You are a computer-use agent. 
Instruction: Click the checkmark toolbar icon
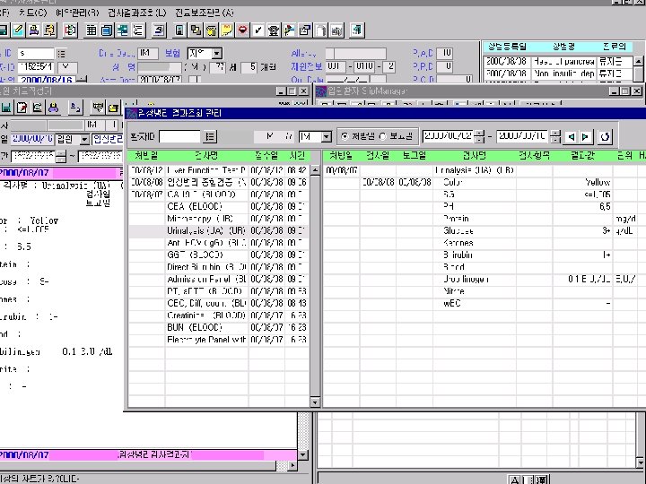(x=258, y=30)
